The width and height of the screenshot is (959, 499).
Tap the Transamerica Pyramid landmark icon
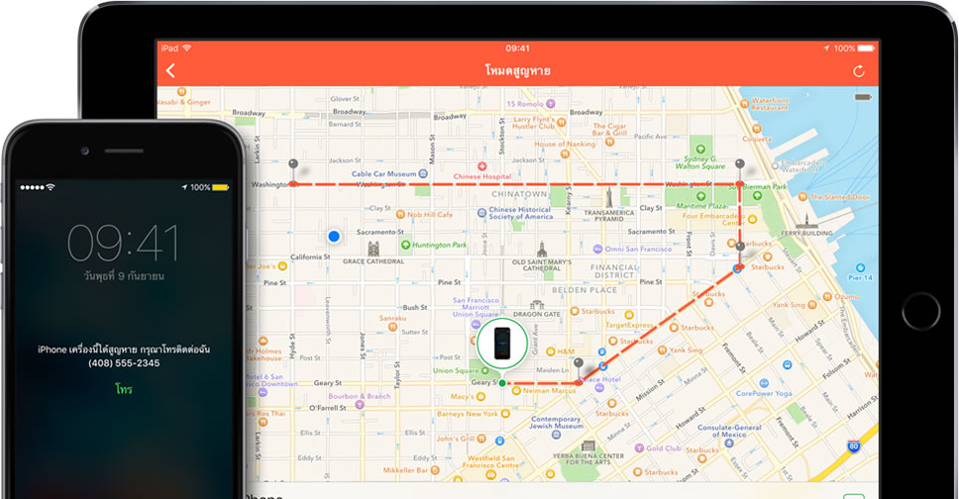(x=608, y=198)
